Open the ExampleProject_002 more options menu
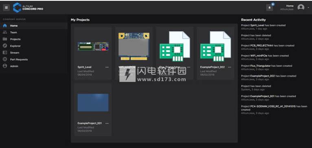Image resolution: width=312 pixels, height=148 pixels. coord(230,67)
